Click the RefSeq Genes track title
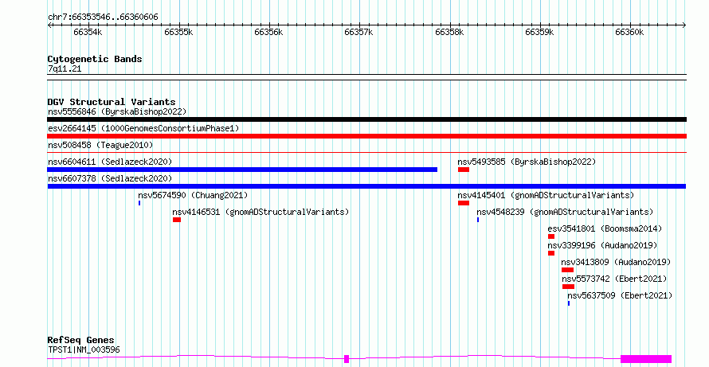The image size is (709, 367). pyautogui.click(x=80, y=340)
